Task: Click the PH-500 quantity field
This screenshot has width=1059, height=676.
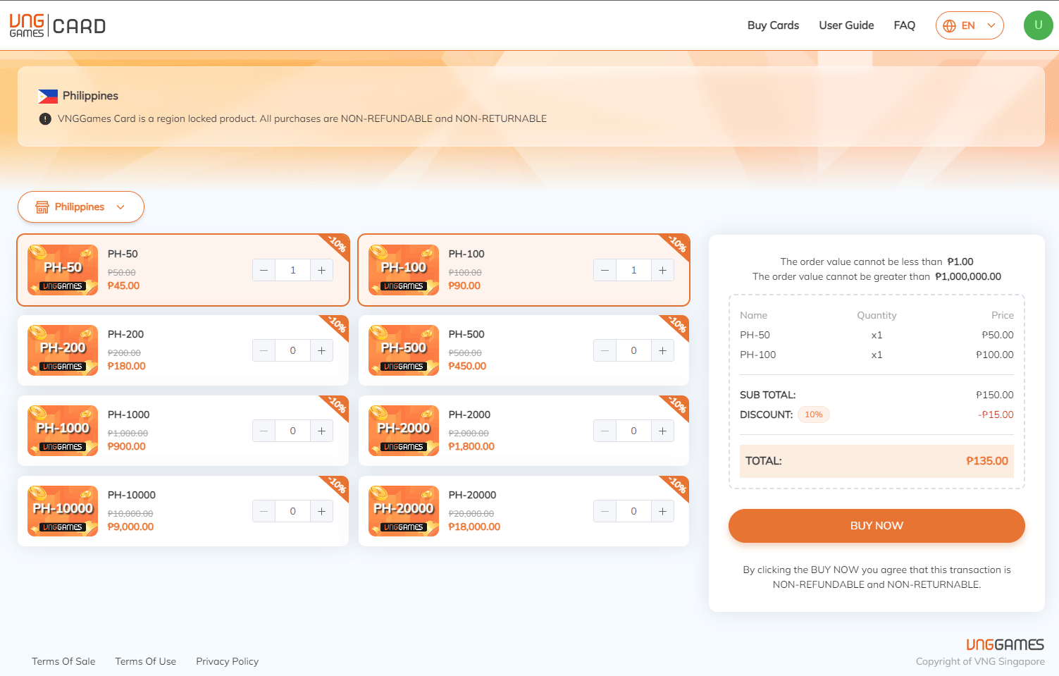Action: coord(634,350)
